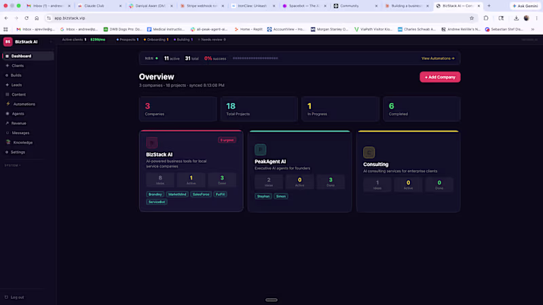Viewport: 543px width, 305px height.
Task: Click the address bar showing app.bizstack.vip
Action: coord(260,18)
